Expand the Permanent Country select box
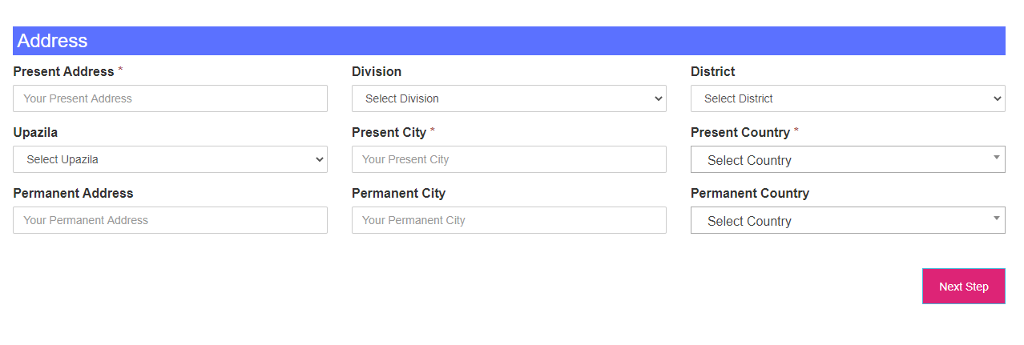 tap(848, 220)
